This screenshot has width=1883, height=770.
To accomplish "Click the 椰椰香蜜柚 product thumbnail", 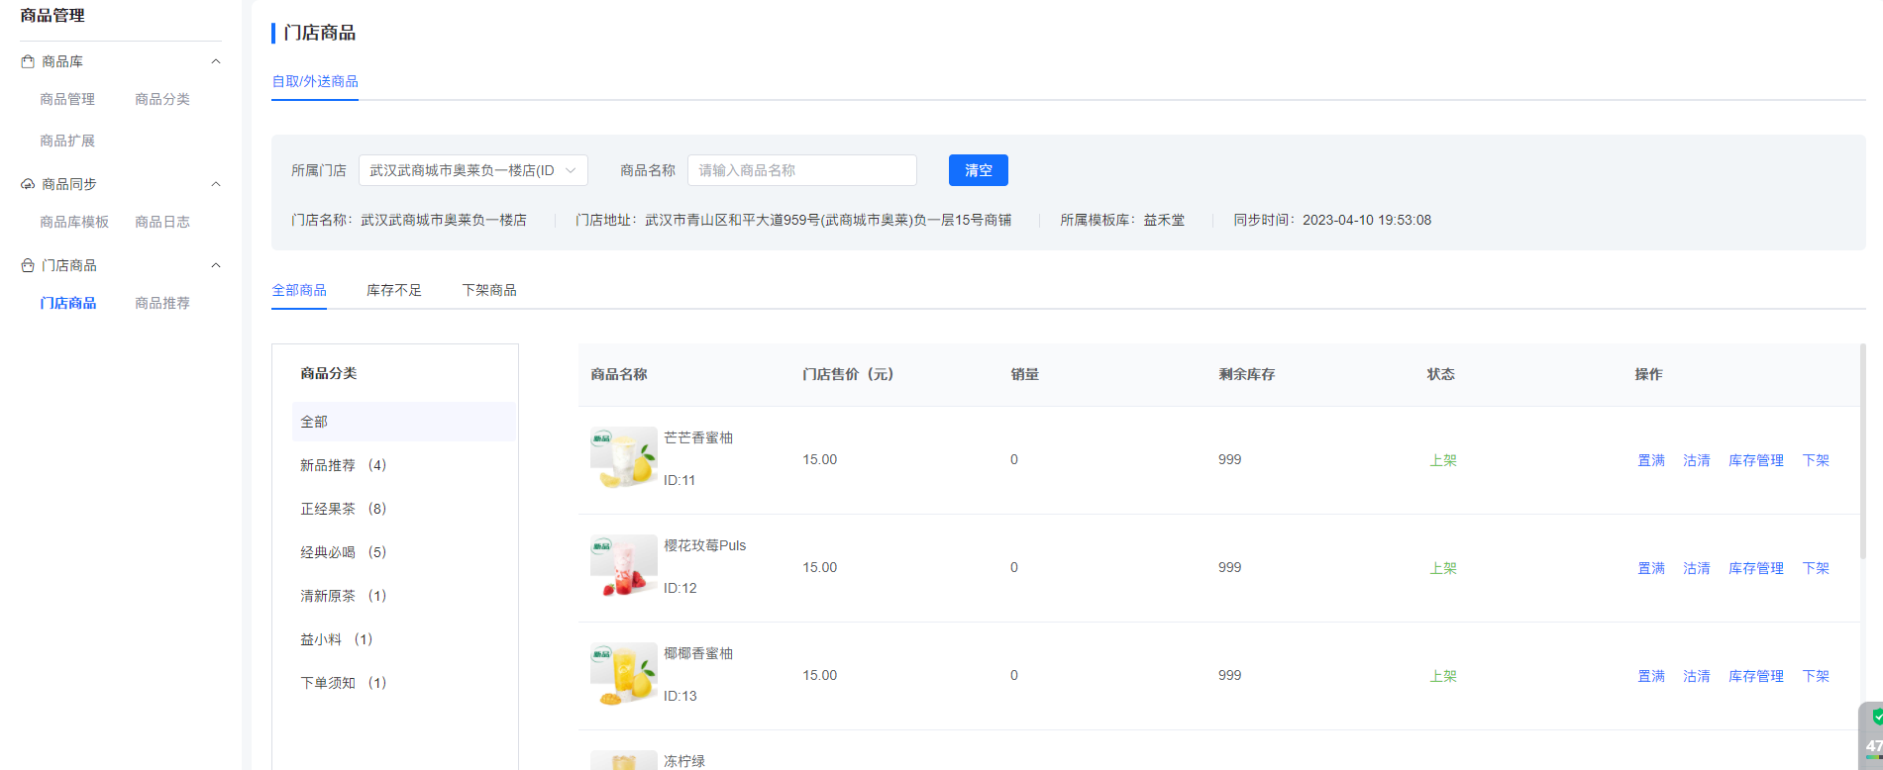I will [x=624, y=676].
